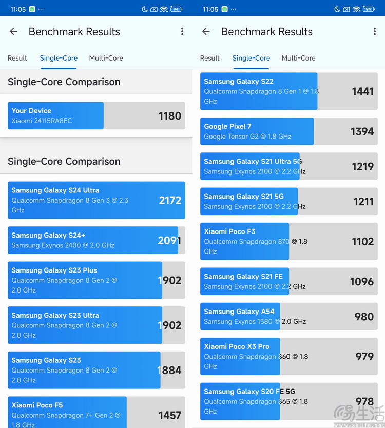
Task: Tap the Your Device Xiaomi 24115RA8EC score bar
Action: click(97, 115)
